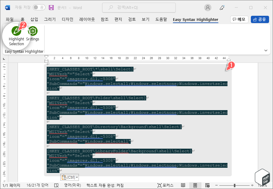273x189 pixels.
Task: Open the 삽입 ribbon tab
Action: pyautogui.click(x=34, y=19)
